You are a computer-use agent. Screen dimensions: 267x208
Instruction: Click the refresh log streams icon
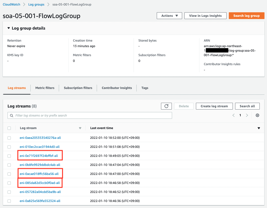tap(166, 106)
